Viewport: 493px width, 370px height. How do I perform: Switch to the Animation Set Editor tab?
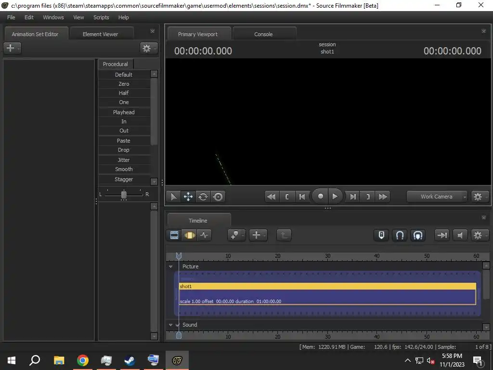tap(35, 34)
